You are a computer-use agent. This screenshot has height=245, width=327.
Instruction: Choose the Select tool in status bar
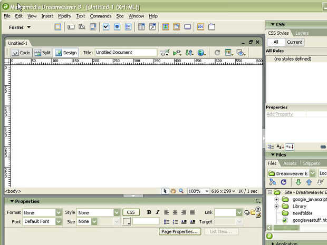(165, 191)
